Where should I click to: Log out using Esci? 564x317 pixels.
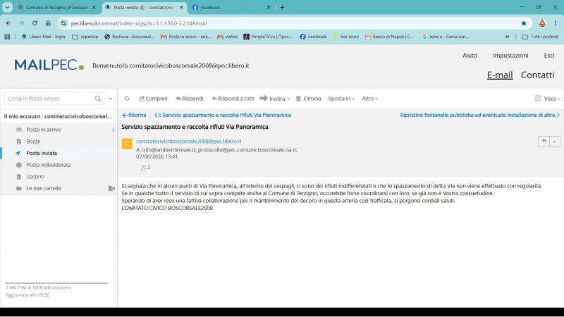(x=549, y=56)
